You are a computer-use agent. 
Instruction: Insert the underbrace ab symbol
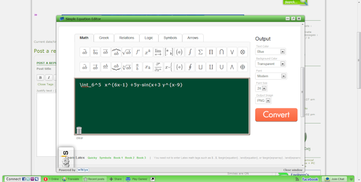[116, 67]
